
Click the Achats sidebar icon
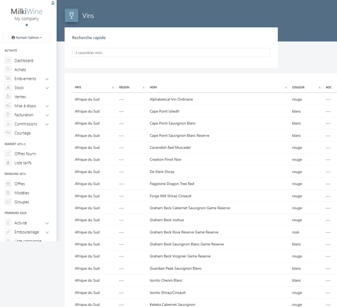tap(8, 70)
